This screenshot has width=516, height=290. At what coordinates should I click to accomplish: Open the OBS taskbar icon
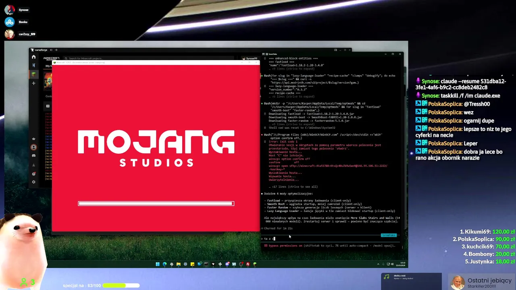pos(241,264)
